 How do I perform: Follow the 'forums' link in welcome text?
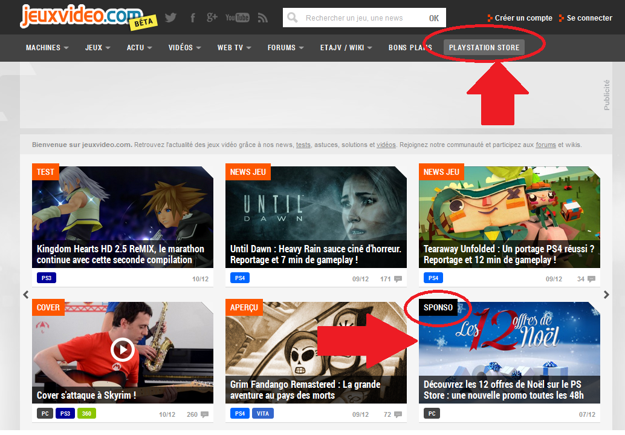[546, 145]
